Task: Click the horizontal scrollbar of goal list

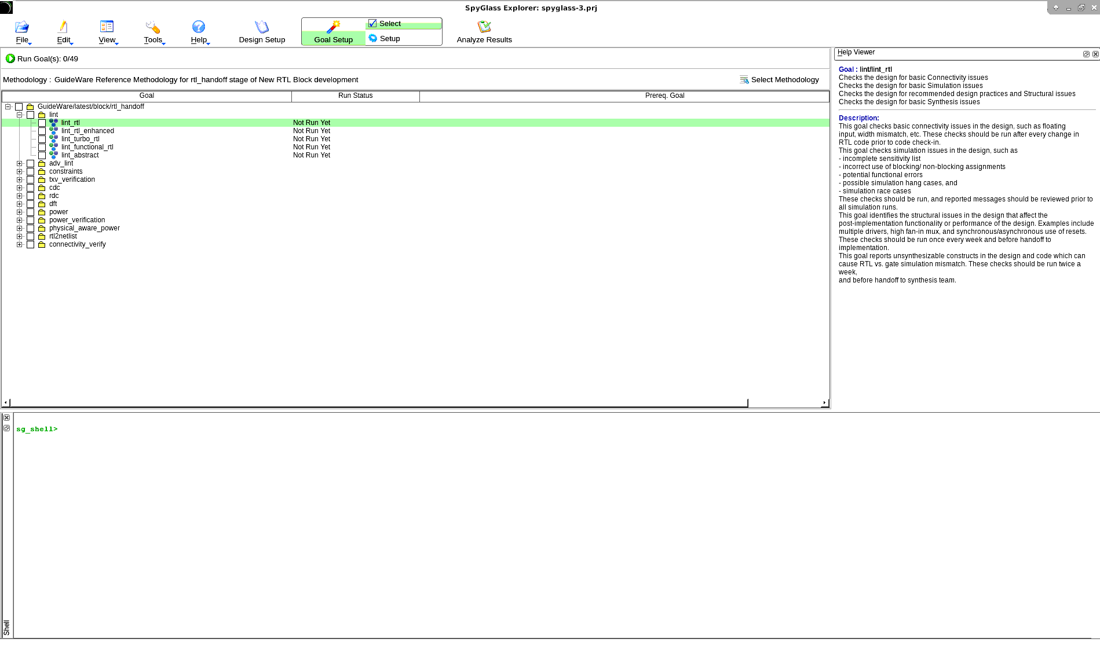Action: (379, 402)
